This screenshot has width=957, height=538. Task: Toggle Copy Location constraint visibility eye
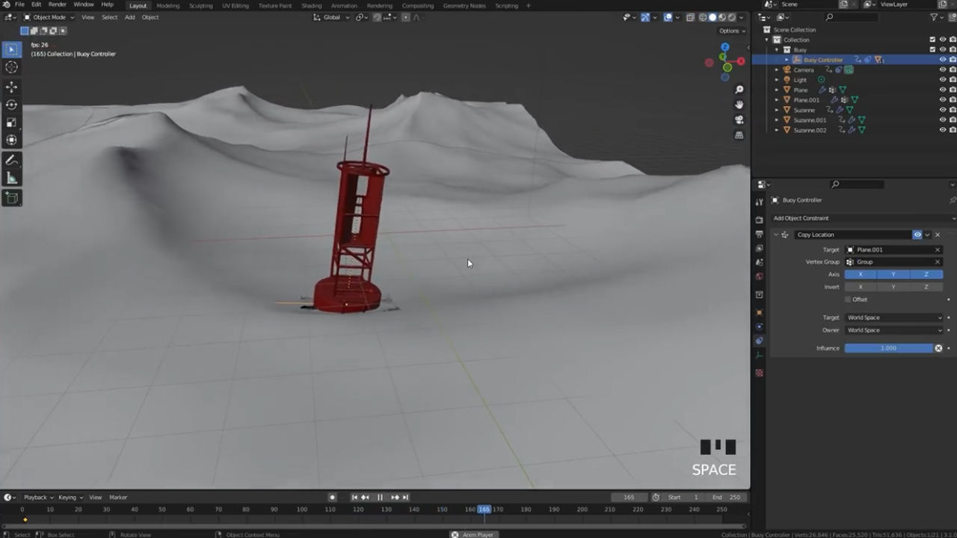click(x=917, y=235)
